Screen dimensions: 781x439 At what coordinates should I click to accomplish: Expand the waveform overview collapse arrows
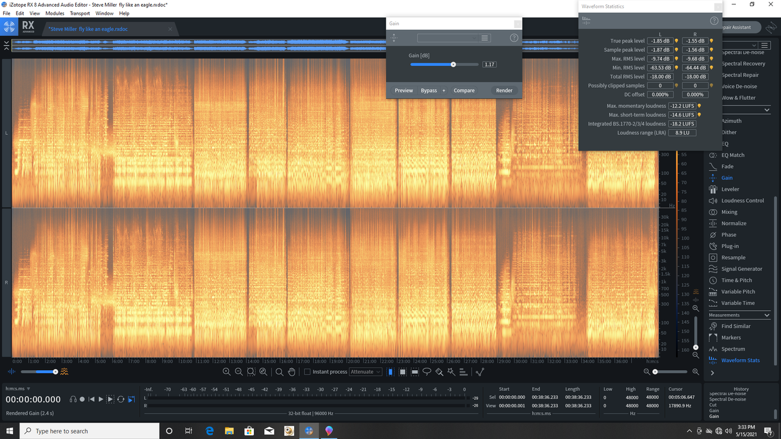coord(6,46)
